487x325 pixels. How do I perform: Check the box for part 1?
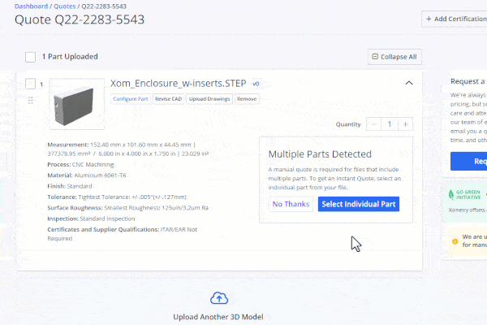[x=31, y=84]
